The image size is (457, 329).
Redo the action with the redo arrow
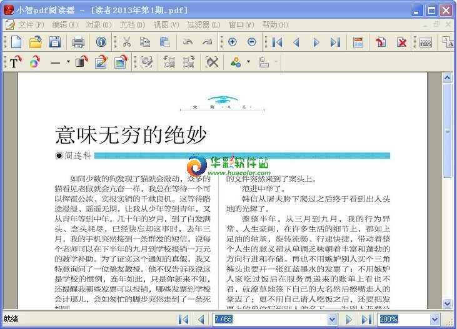[x=207, y=42]
